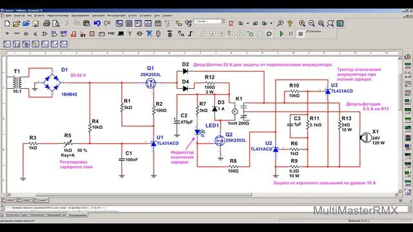Image resolution: width=413 pixels, height=232 pixels.
Task: Open the Моделирование output tab
Action: [x=77, y=215]
